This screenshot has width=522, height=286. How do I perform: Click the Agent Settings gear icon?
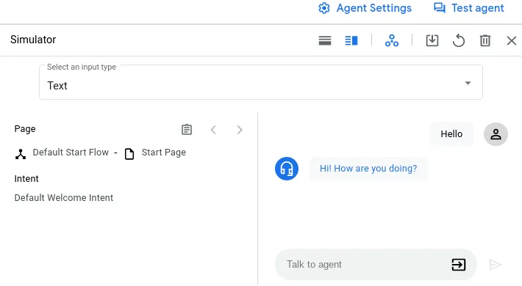(x=324, y=8)
